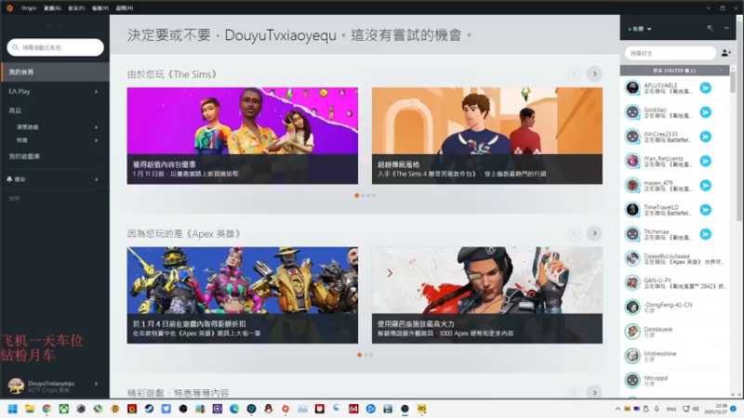Click the magnifier icon in the game search box
This screenshot has height=418, width=744.
[16, 47]
